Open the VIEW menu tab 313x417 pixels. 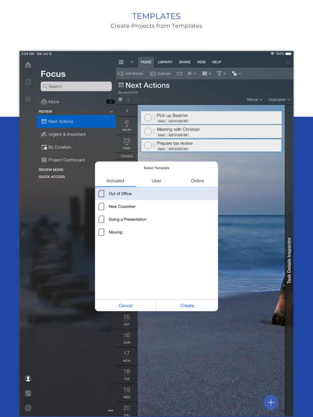(201, 62)
